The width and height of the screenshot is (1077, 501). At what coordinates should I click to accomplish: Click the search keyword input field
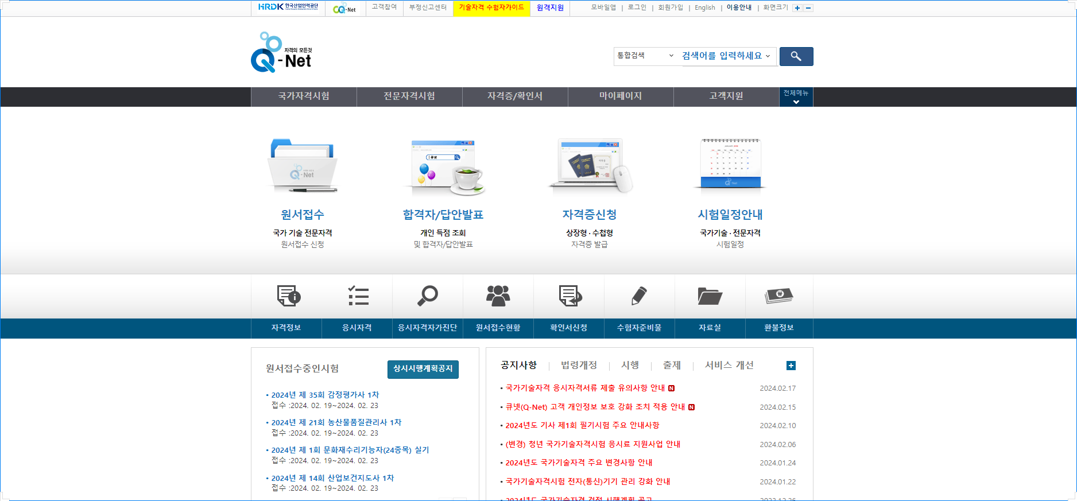pyautogui.click(x=728, y=56)
